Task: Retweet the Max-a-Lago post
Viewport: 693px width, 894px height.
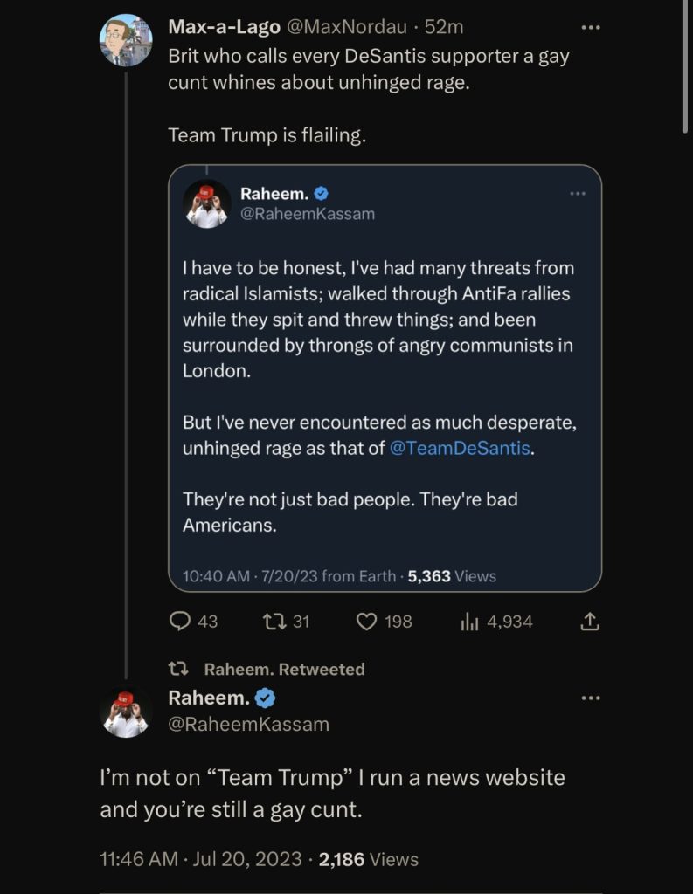Action: tap(274, 622)
